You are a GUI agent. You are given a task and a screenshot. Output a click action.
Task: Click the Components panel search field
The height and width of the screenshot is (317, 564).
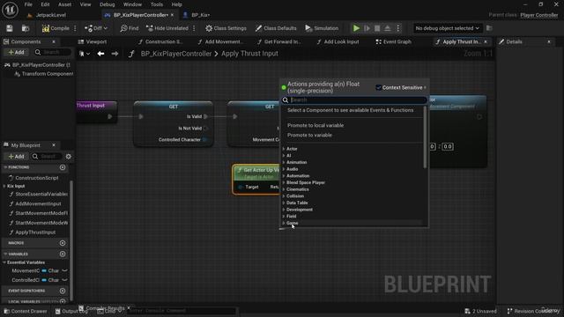(x=53, y=52)
